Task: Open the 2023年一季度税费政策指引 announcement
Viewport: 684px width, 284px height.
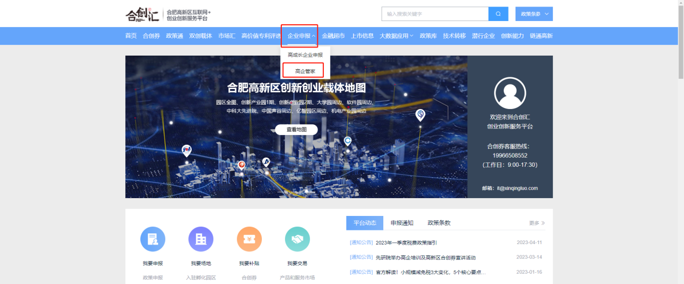Action: coord(405,243)
